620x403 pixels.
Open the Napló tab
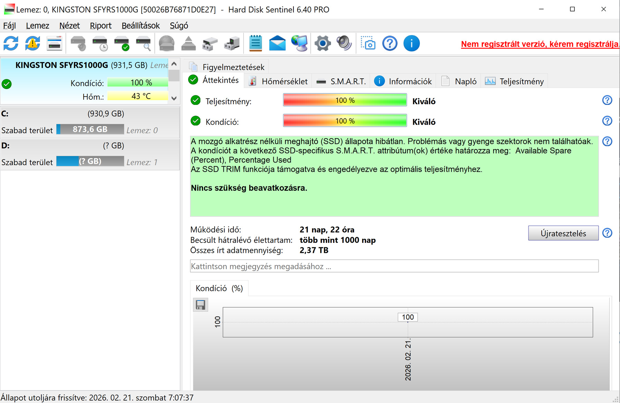coord(459,81)
